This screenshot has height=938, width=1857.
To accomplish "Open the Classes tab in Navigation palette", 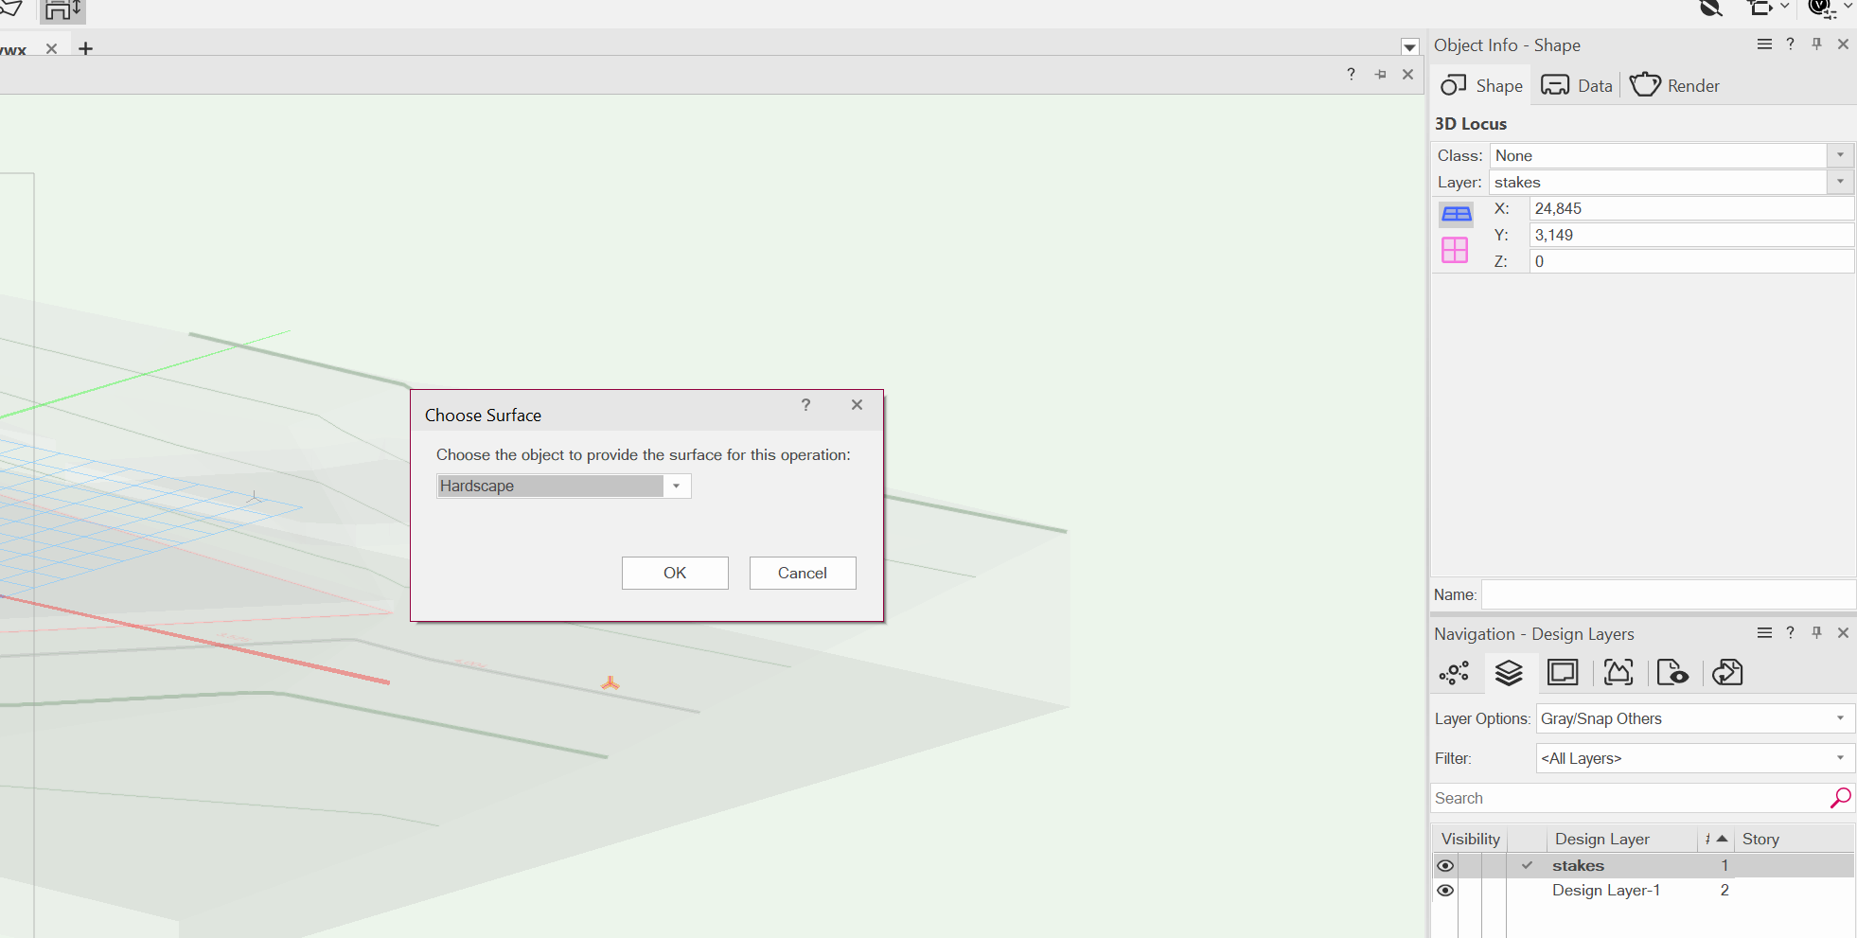I will click(1454, 673).
